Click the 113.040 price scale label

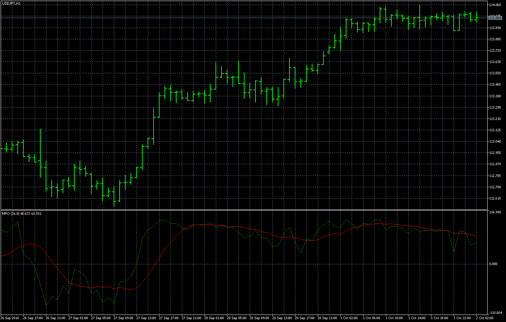[495, 142]
